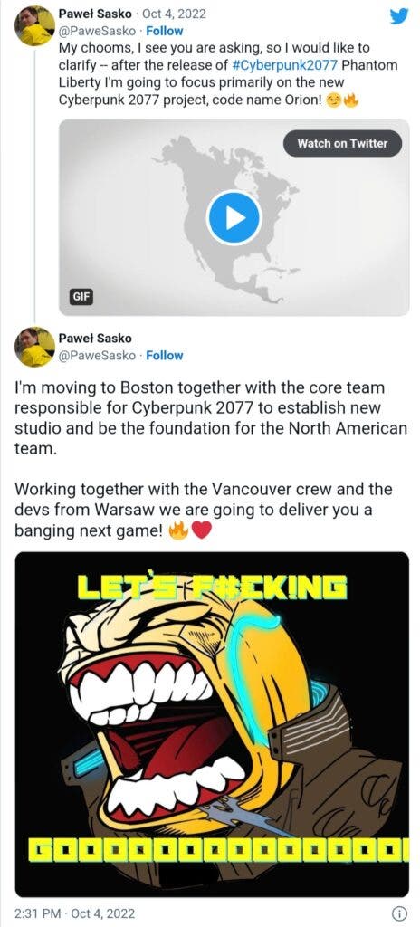Click the second tweet's body text

click(211, 459)
